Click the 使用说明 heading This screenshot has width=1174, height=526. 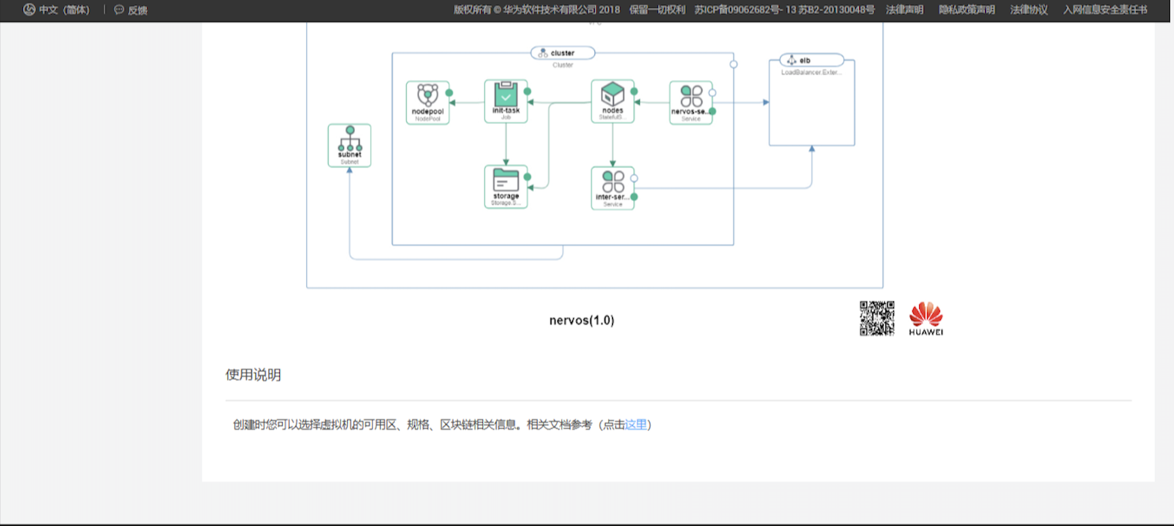coord(253,374)
